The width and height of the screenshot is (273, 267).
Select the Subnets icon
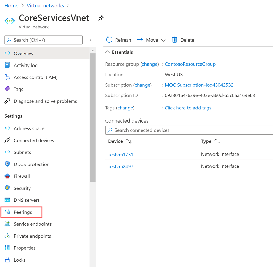tap(7, 152)
